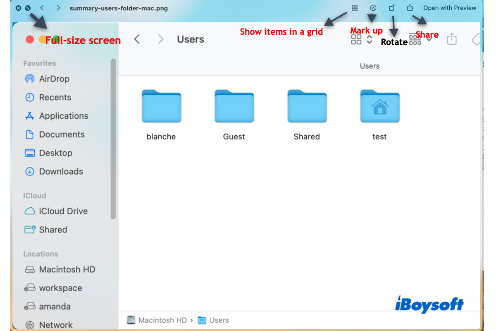Open the icon view options dropdown chevron
Viewport: 496px width, 331px height.
369,39
